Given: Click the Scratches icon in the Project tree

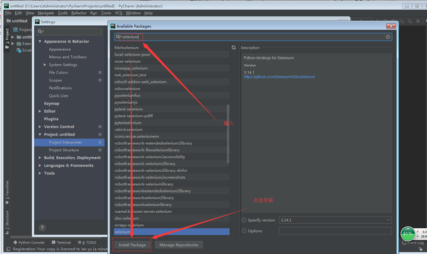Looking at the screenshot, I should pyautogui.click(x=19, y=50).
